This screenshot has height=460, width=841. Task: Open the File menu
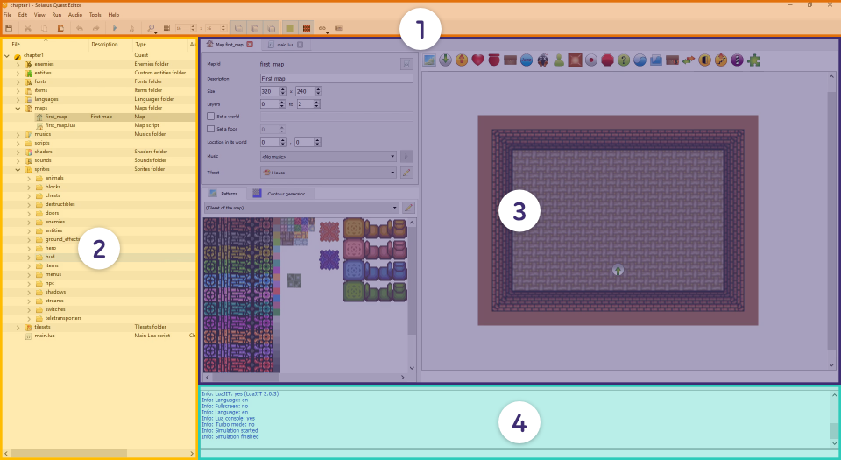8,15
